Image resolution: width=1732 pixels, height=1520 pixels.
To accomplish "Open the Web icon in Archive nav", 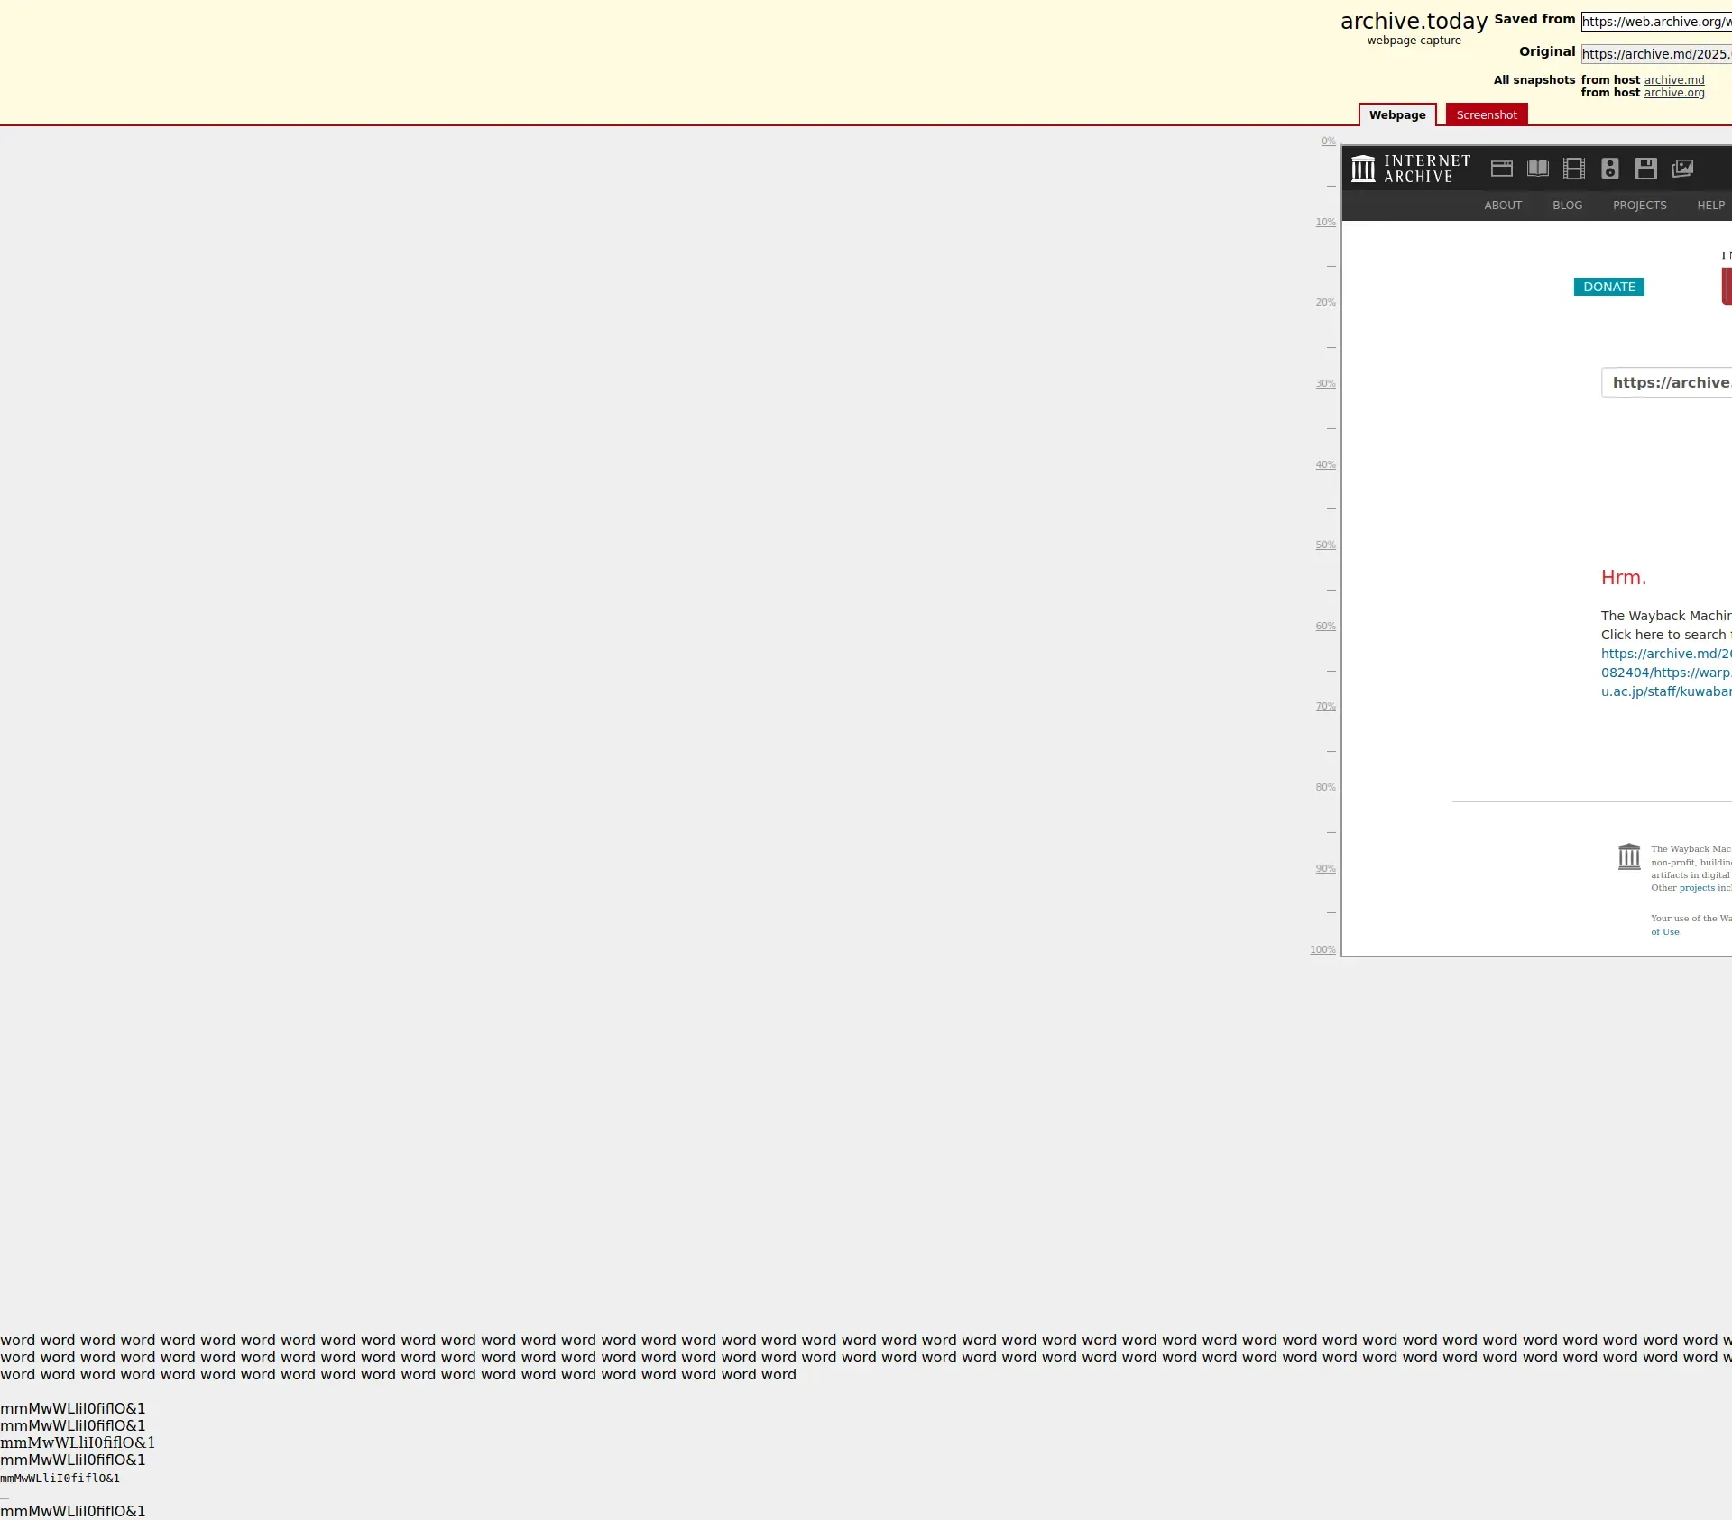I will click(1501, 169).
